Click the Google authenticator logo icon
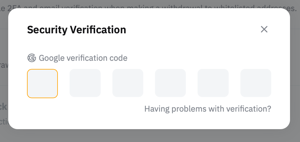300x142 pixels. pos(31,58)
